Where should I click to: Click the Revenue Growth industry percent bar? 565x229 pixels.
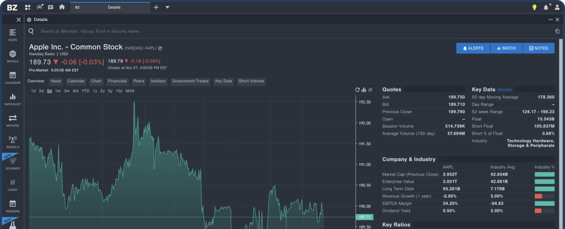click(x=545, y=196)
